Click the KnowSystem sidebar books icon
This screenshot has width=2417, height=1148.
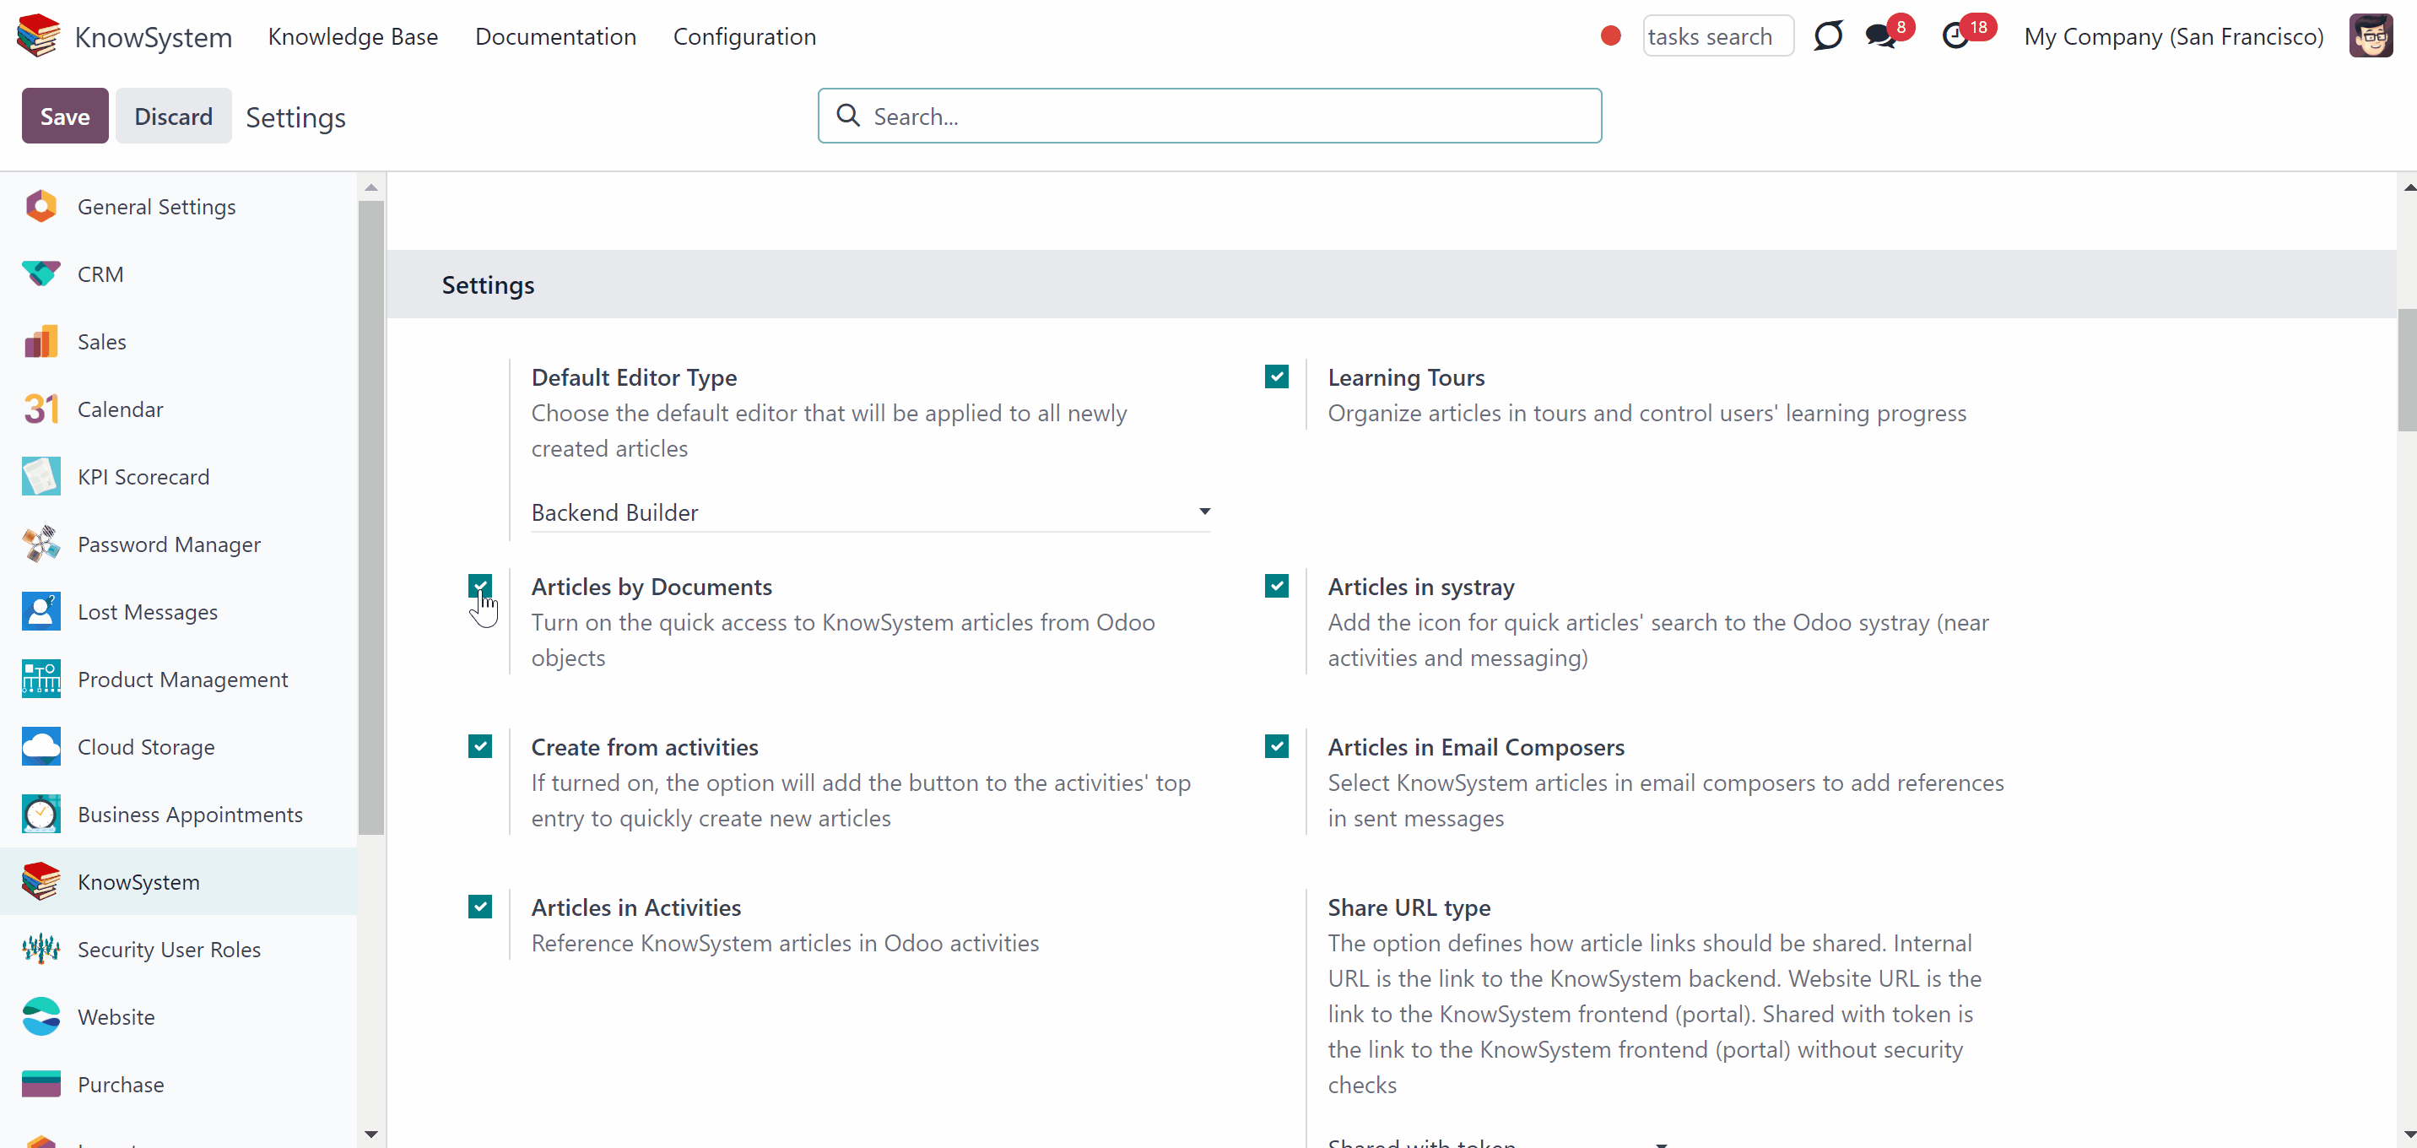pos(41,882)
